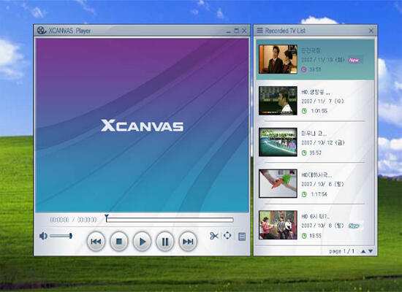
Task: Mute audio with the speaker icon
Action: (43, 236)
